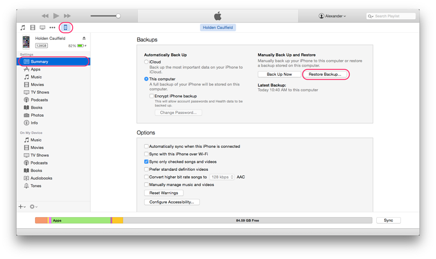Open the More (three dots) menu
The height and width of the screenshot is (259, 436).
[x=52, y=27]
